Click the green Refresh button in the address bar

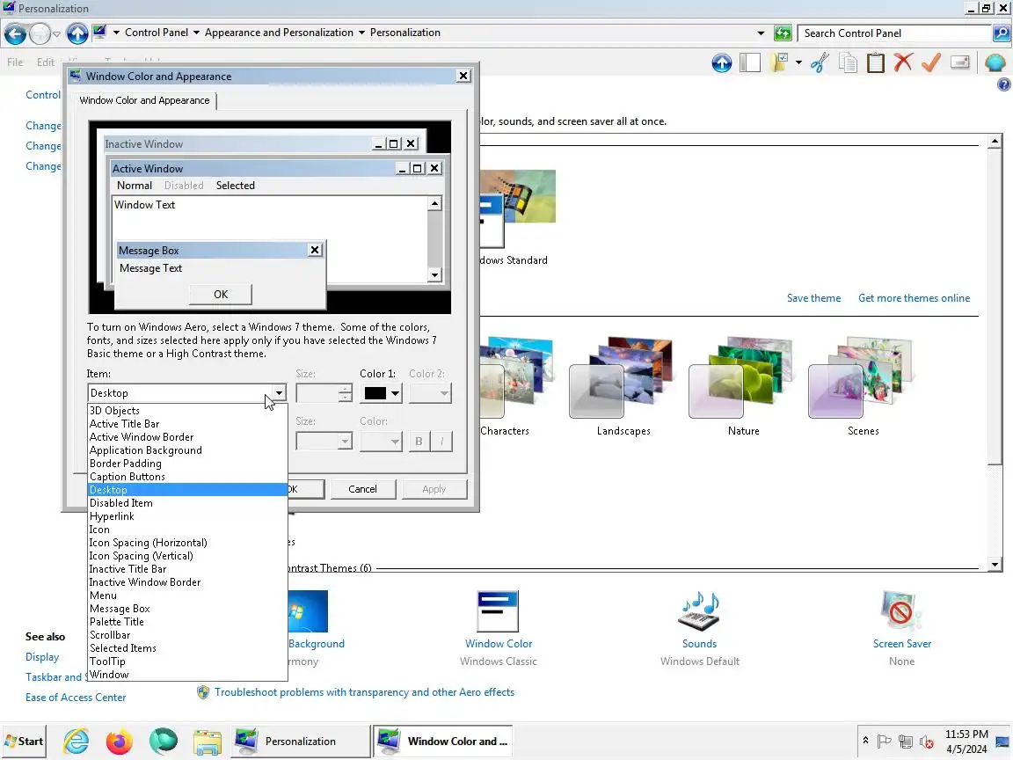tap(783, 33)
